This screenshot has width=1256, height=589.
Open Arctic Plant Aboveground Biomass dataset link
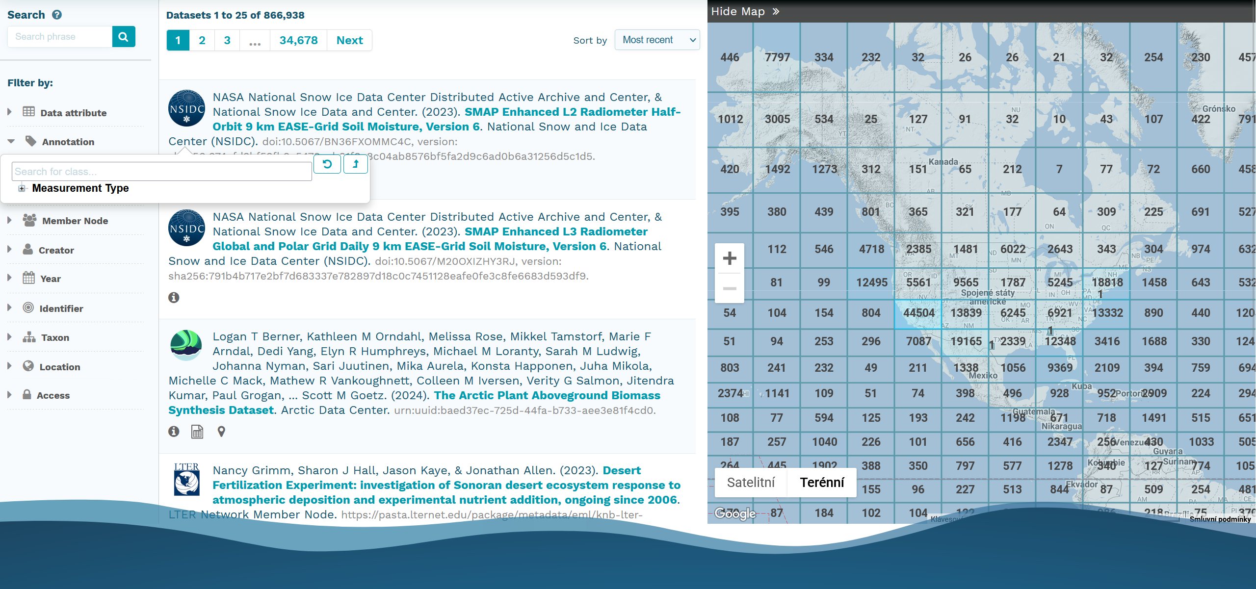pos(414,403)
